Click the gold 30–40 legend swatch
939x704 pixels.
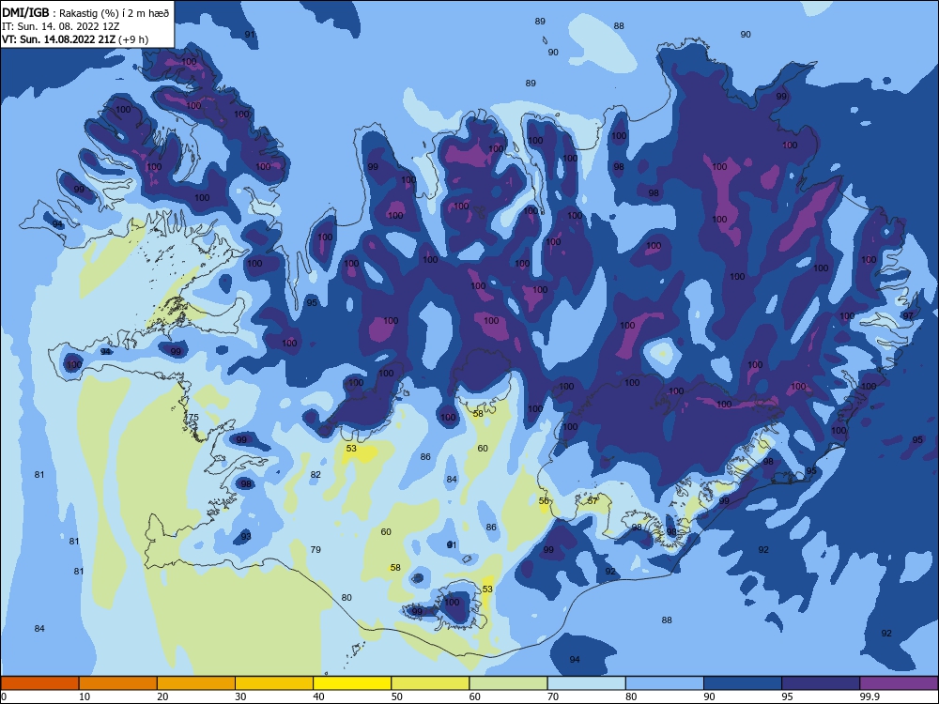(x=274, y=683)
